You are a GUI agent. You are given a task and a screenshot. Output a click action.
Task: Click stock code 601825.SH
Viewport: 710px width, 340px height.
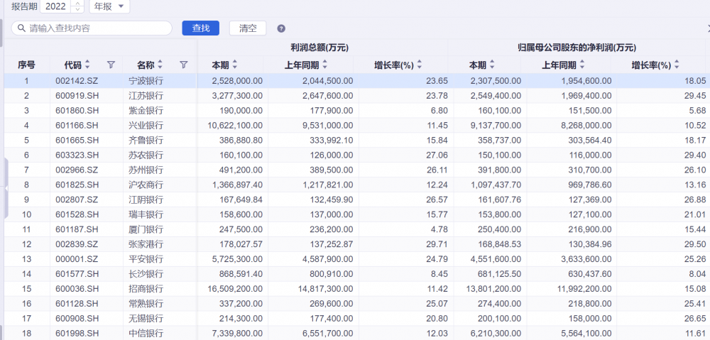(x=77, y=185)
